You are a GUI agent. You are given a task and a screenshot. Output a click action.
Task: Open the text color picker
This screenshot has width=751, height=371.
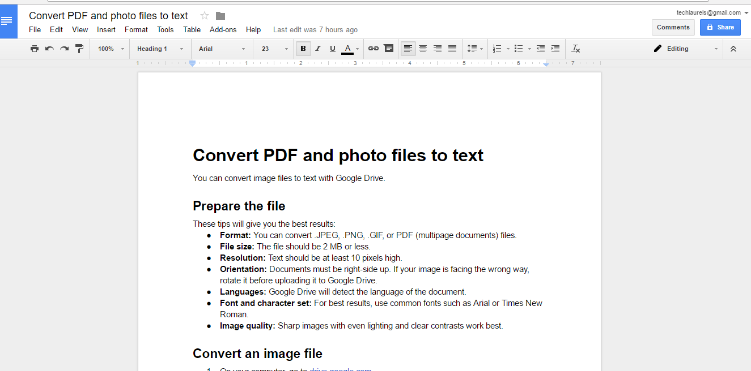[350, 49]
